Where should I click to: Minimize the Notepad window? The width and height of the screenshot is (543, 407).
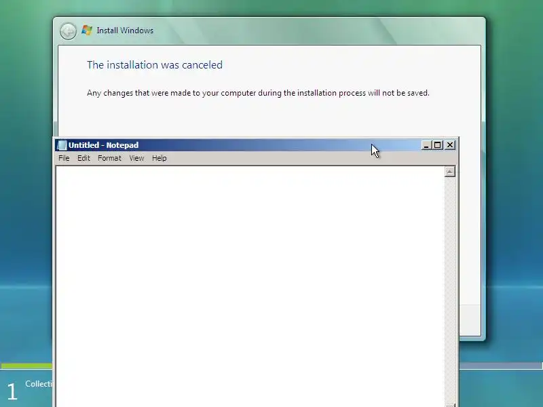coord(426,145)
